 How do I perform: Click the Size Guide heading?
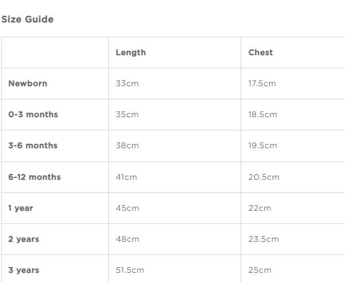pos(28,20)
